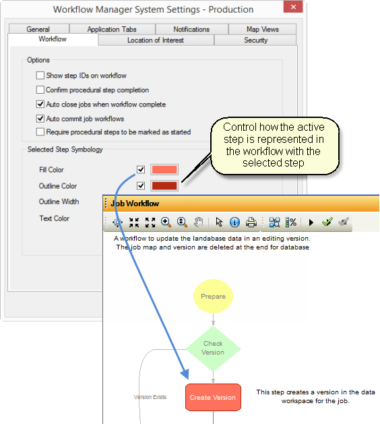Screen dimensions: 380x424
Task: Click the Text Color label
Action: [55, 218]
